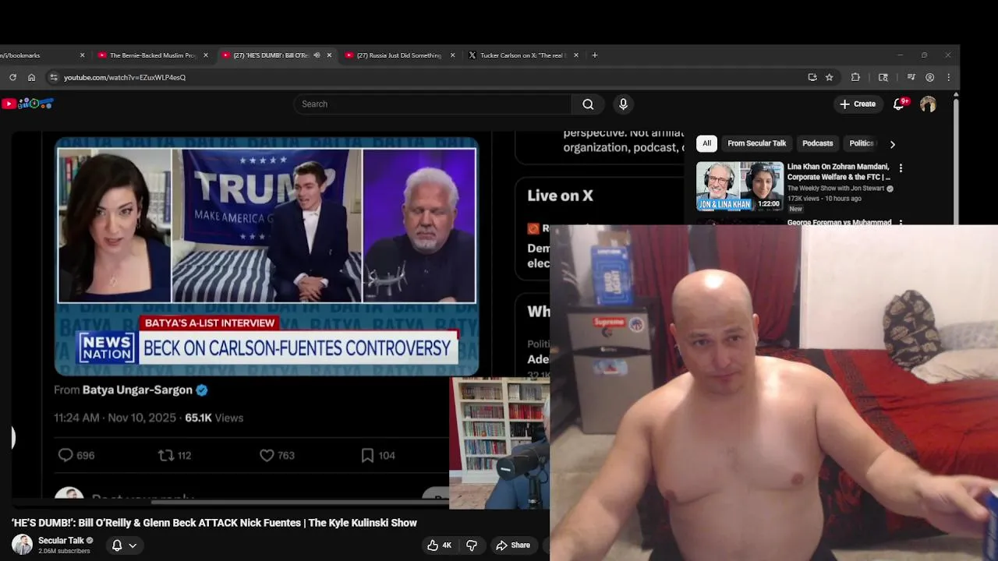Click the '2.06M subscribers' text
Screen dimensions: 998x561
[x=64, y=551]
